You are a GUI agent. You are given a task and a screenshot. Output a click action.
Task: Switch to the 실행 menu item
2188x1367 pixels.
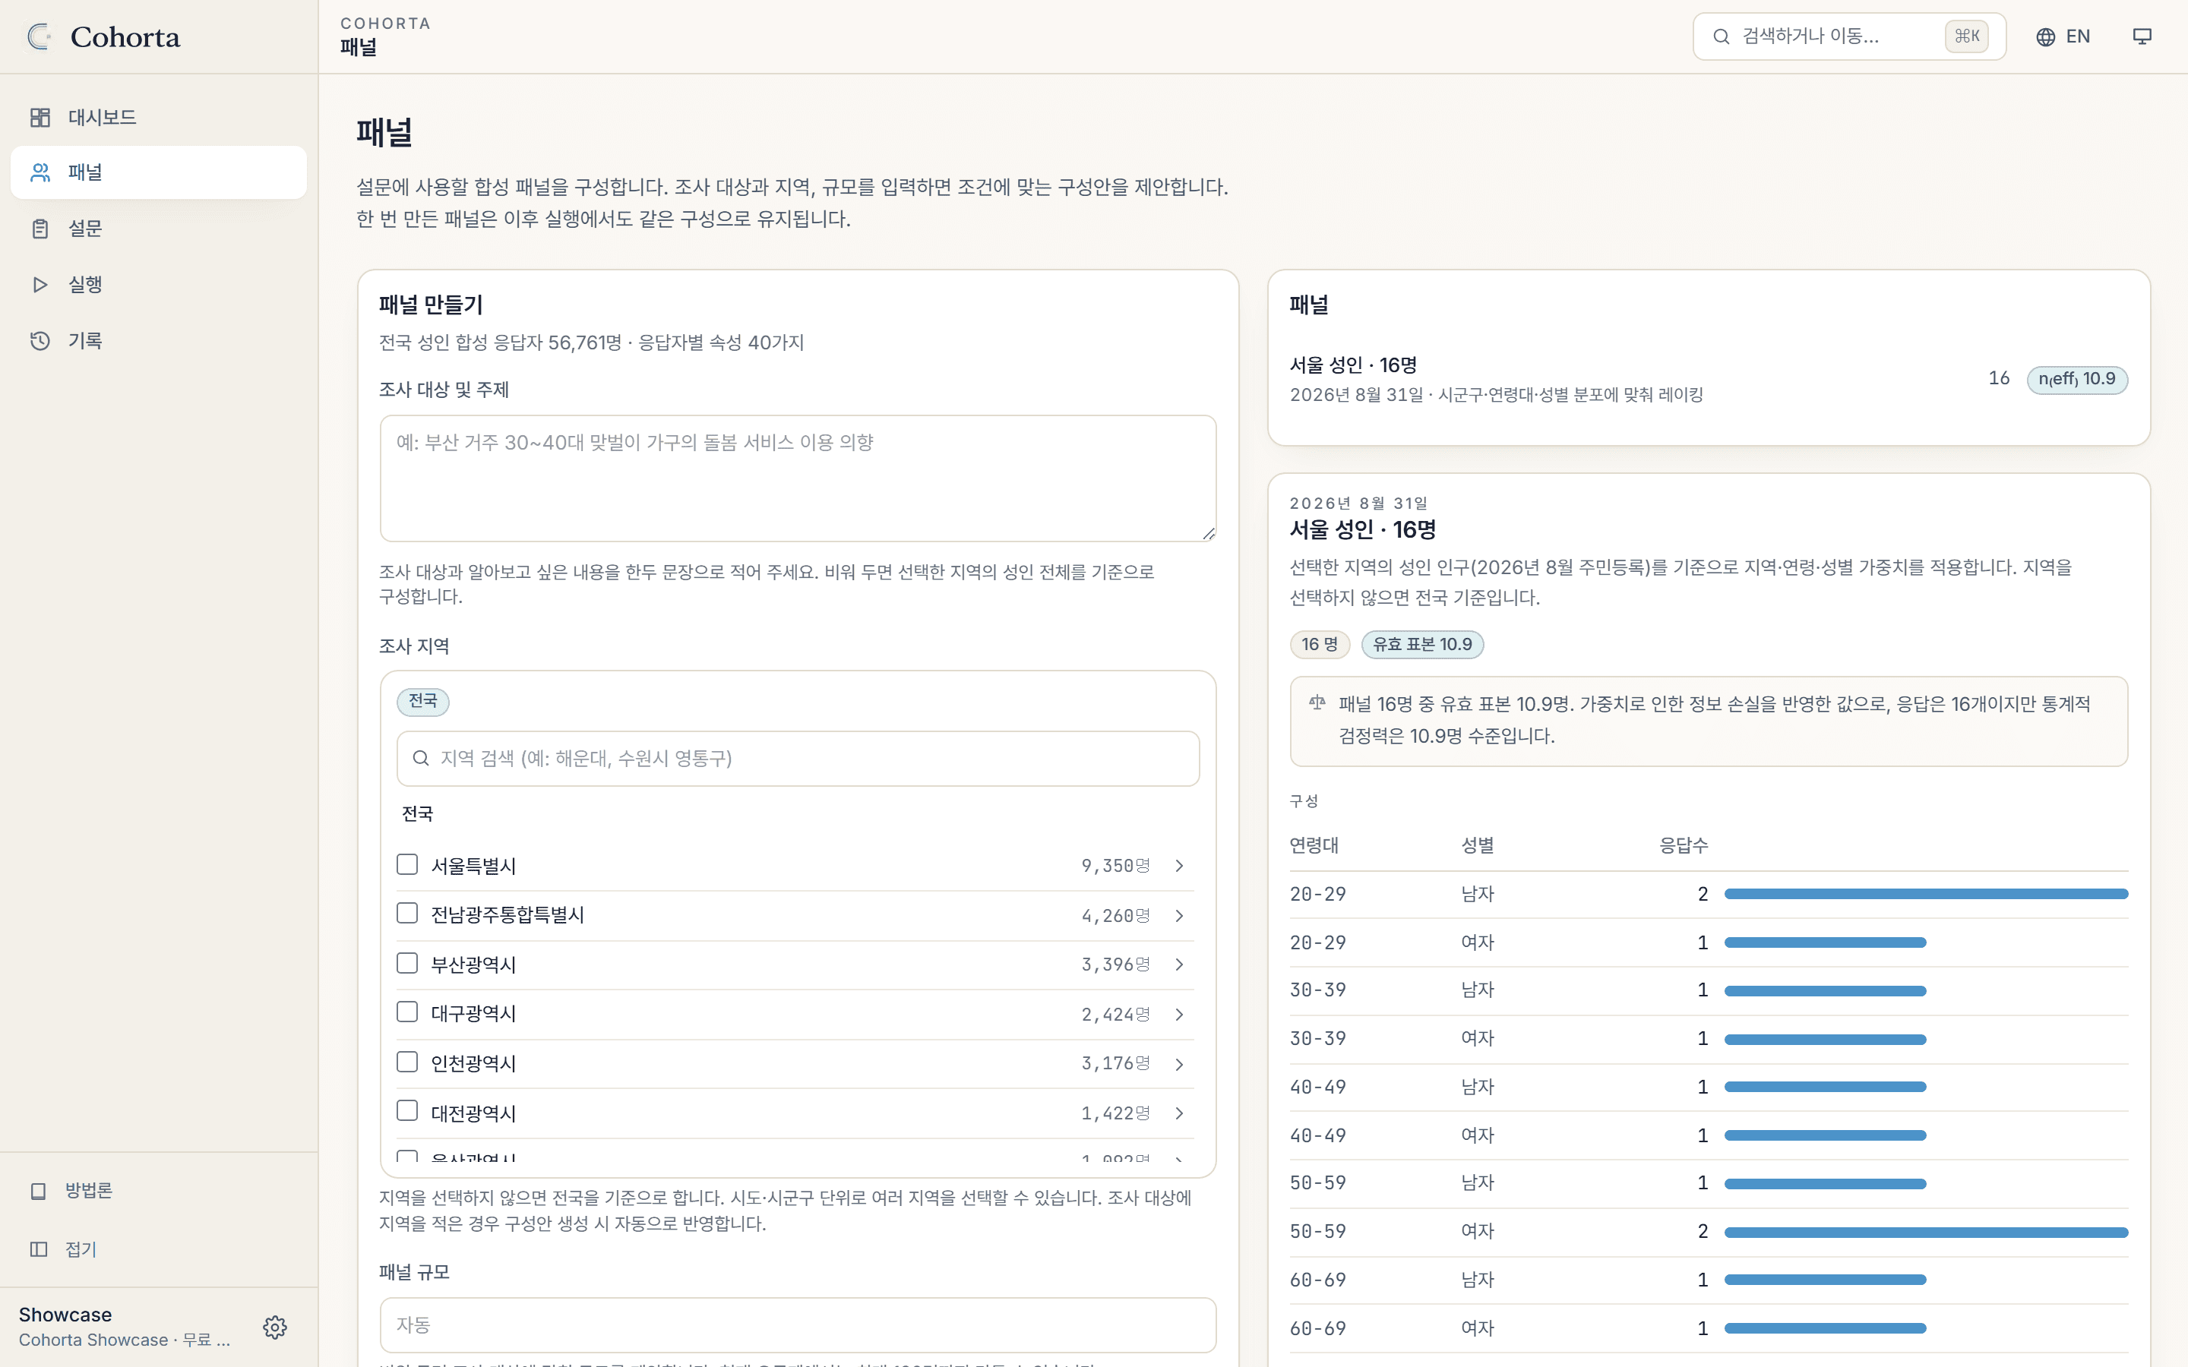[x=158, y=285]
